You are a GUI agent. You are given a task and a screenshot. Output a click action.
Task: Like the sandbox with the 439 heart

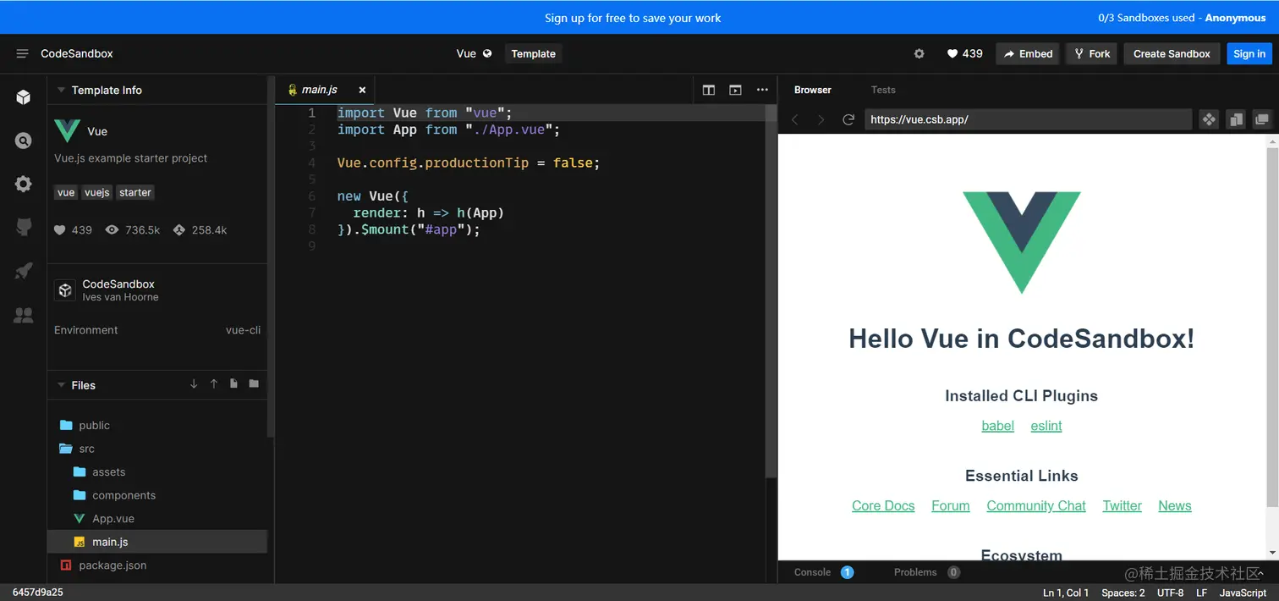964,53
